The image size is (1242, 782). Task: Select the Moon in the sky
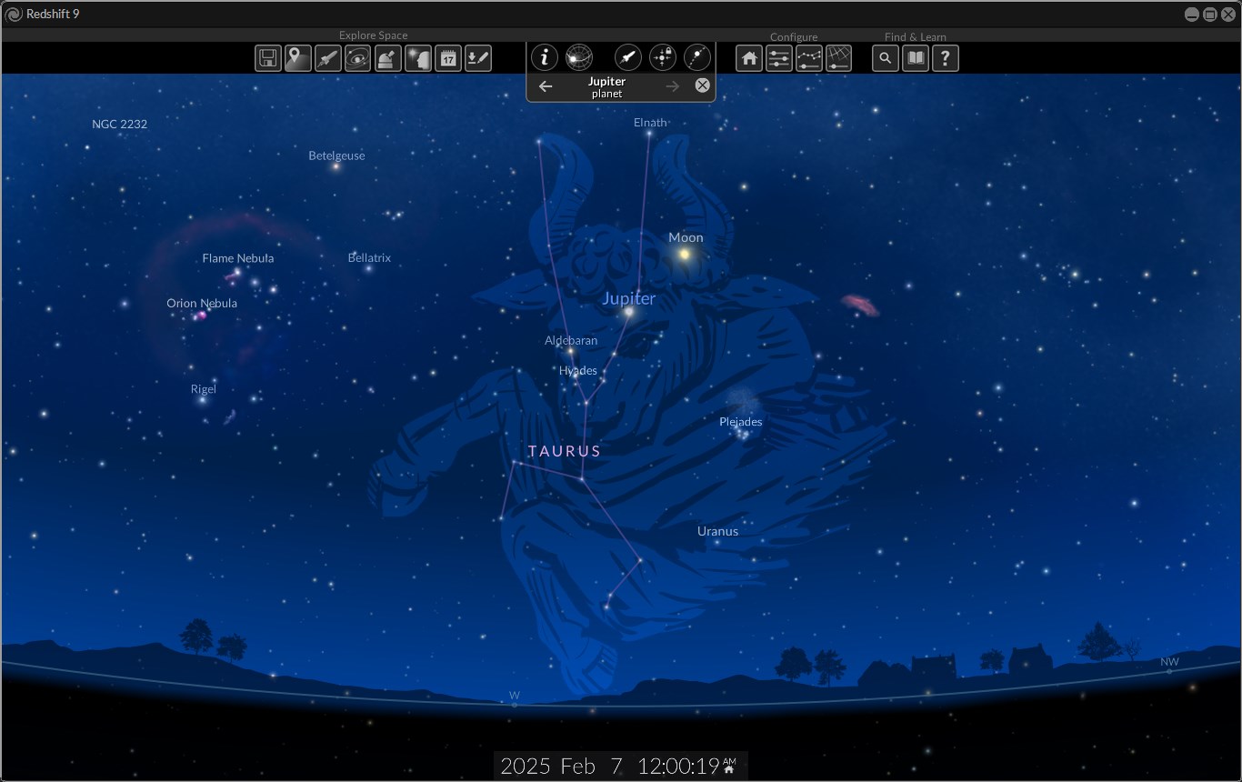coord(684,255)
